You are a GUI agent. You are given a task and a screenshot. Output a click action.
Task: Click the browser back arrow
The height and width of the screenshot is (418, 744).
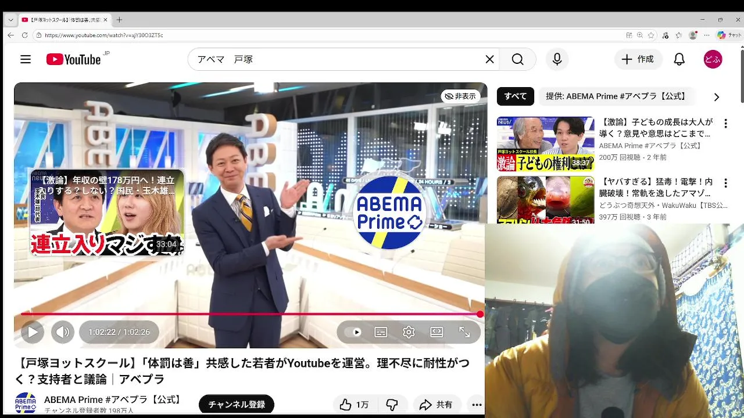pos(10,35)
